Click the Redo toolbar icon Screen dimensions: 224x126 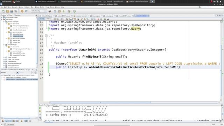click(x=26, y=11)
